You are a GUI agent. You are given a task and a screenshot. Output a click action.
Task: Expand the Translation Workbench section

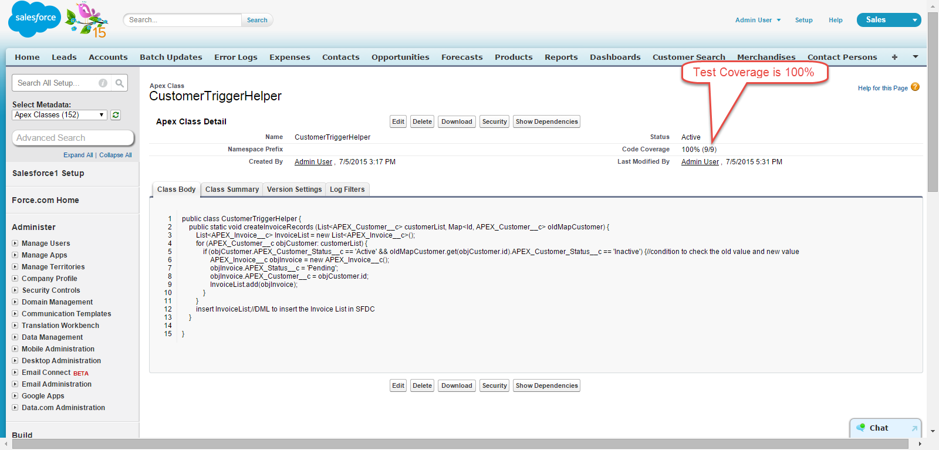(x=15, y=325)
